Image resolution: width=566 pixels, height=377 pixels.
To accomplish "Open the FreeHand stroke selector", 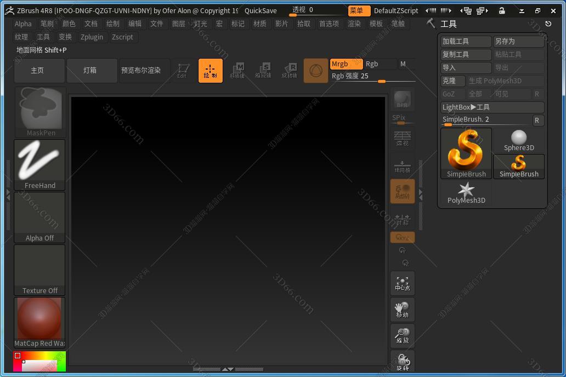I will [x=39, y=165].
